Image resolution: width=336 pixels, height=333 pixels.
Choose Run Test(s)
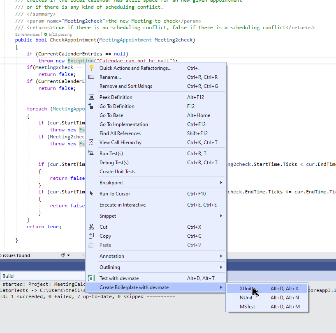click(x=156, y=154)
